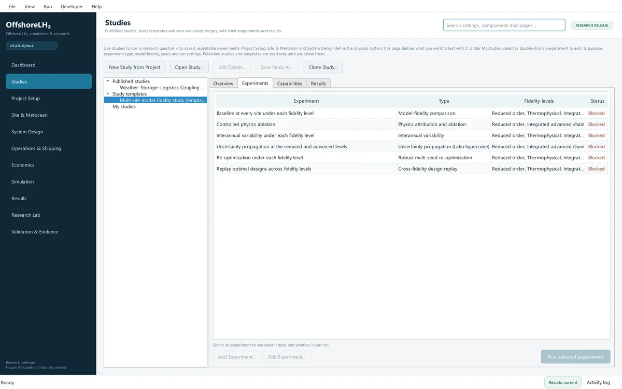The width and height of the screenshot is (622, 389).
Task: Click Uncertainty propagation (Latin hypercube) cell
Action: (x=444, y=147)
